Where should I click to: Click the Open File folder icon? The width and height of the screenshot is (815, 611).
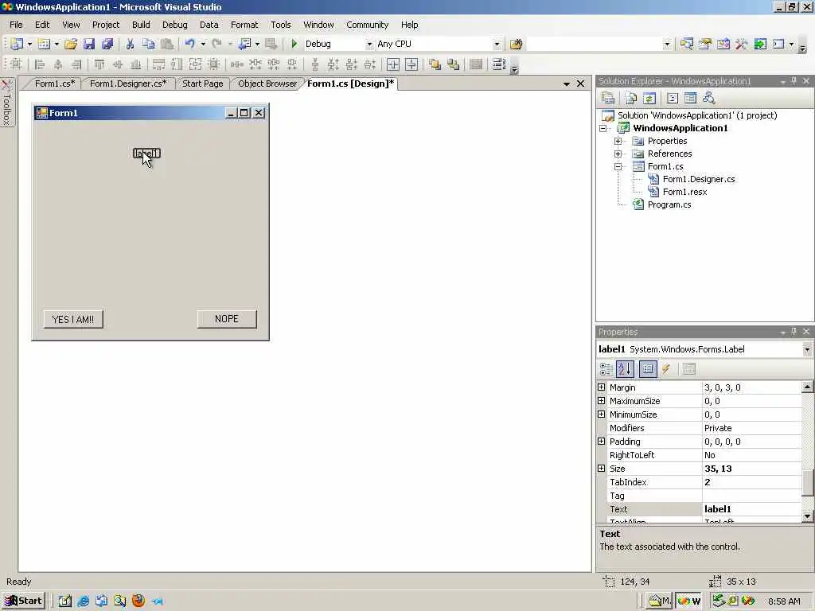(71, 45)
